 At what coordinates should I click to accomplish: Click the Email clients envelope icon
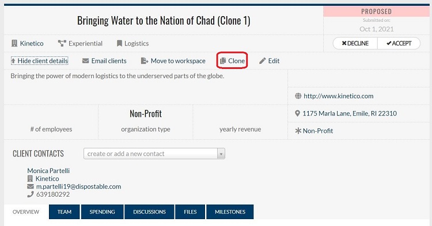tap(85, 61)
